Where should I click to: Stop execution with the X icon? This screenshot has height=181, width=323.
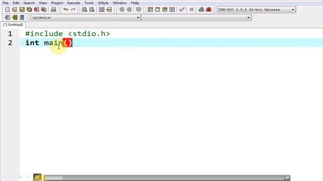[191, 10]
